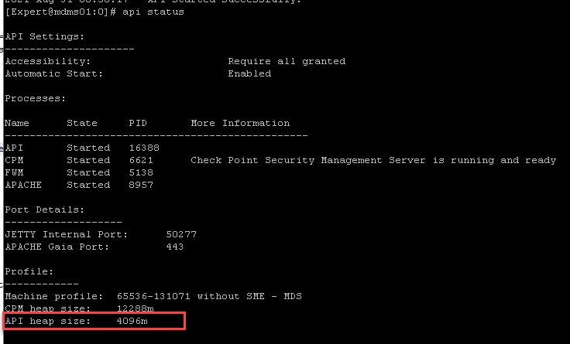Click the 'PID' column header

[138, 123]
